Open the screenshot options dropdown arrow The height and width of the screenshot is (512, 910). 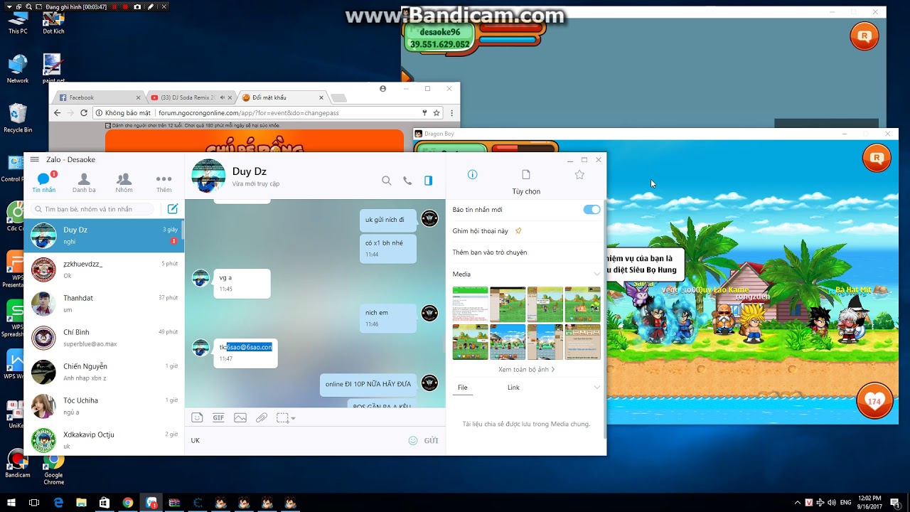tap(293, 419)
